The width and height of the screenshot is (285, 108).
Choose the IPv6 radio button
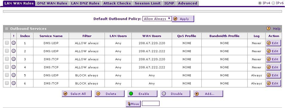coord(273,3)
